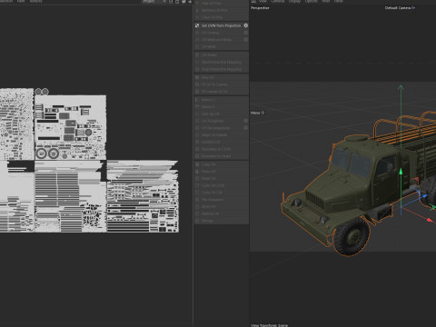Select orange cargo frame rails on truck
The height and width of the screenshot is (327, 436).
[x=405, y=125]
